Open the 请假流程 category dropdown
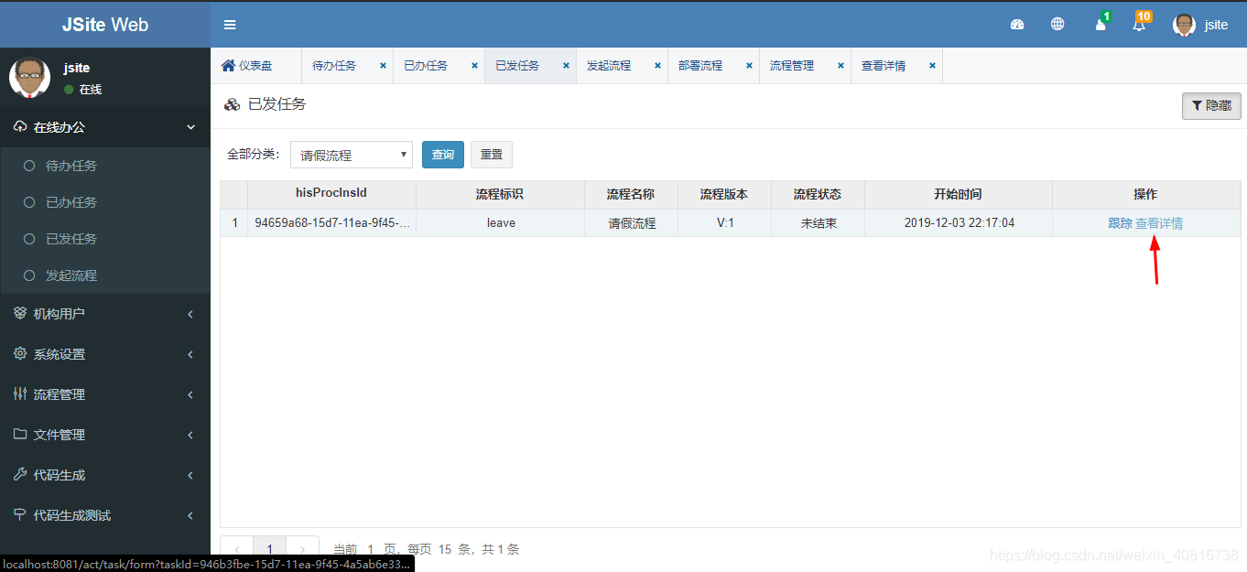 point(351,155)
